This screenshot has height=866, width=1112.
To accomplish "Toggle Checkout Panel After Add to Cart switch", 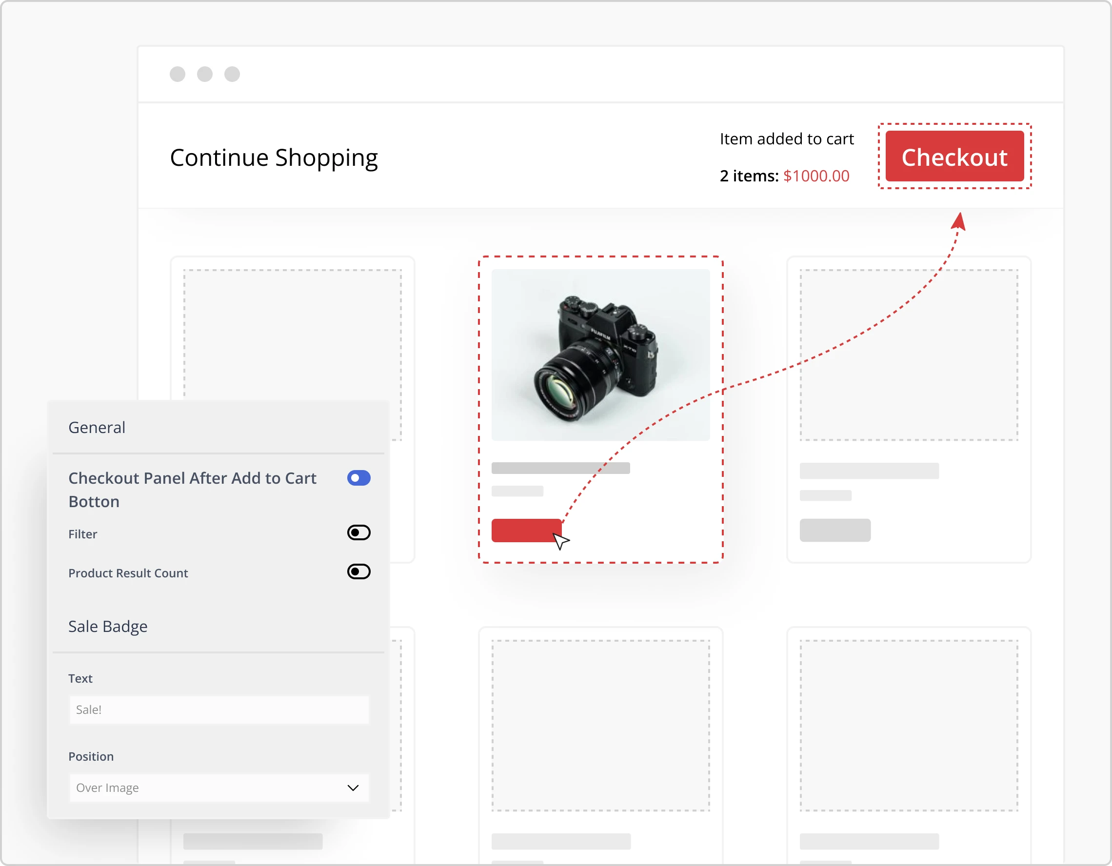I will (x=358, y=478).
